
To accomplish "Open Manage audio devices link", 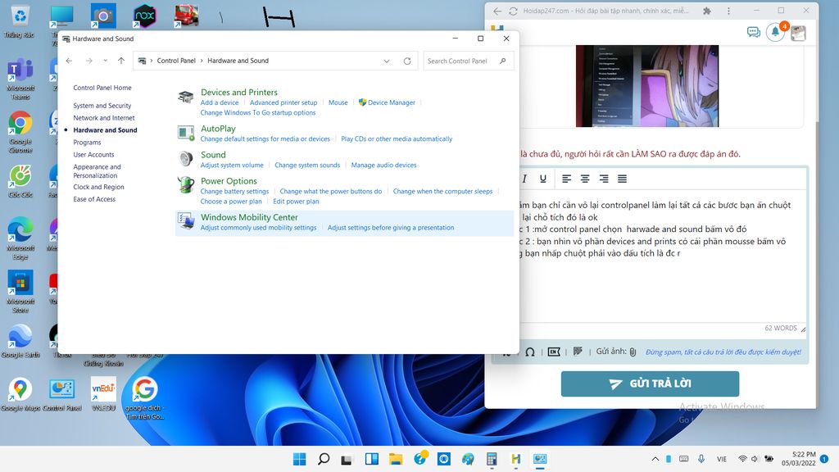I will coord(383,166).
